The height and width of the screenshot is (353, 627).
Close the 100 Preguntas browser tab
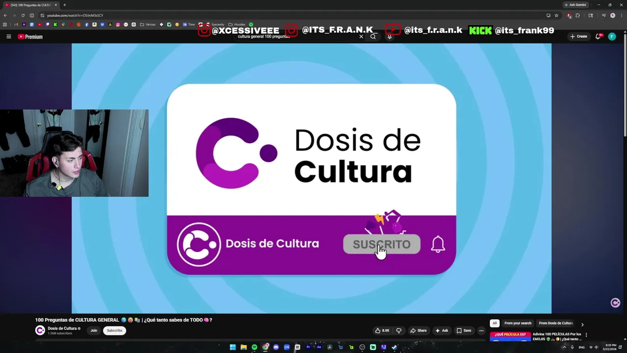55,5
